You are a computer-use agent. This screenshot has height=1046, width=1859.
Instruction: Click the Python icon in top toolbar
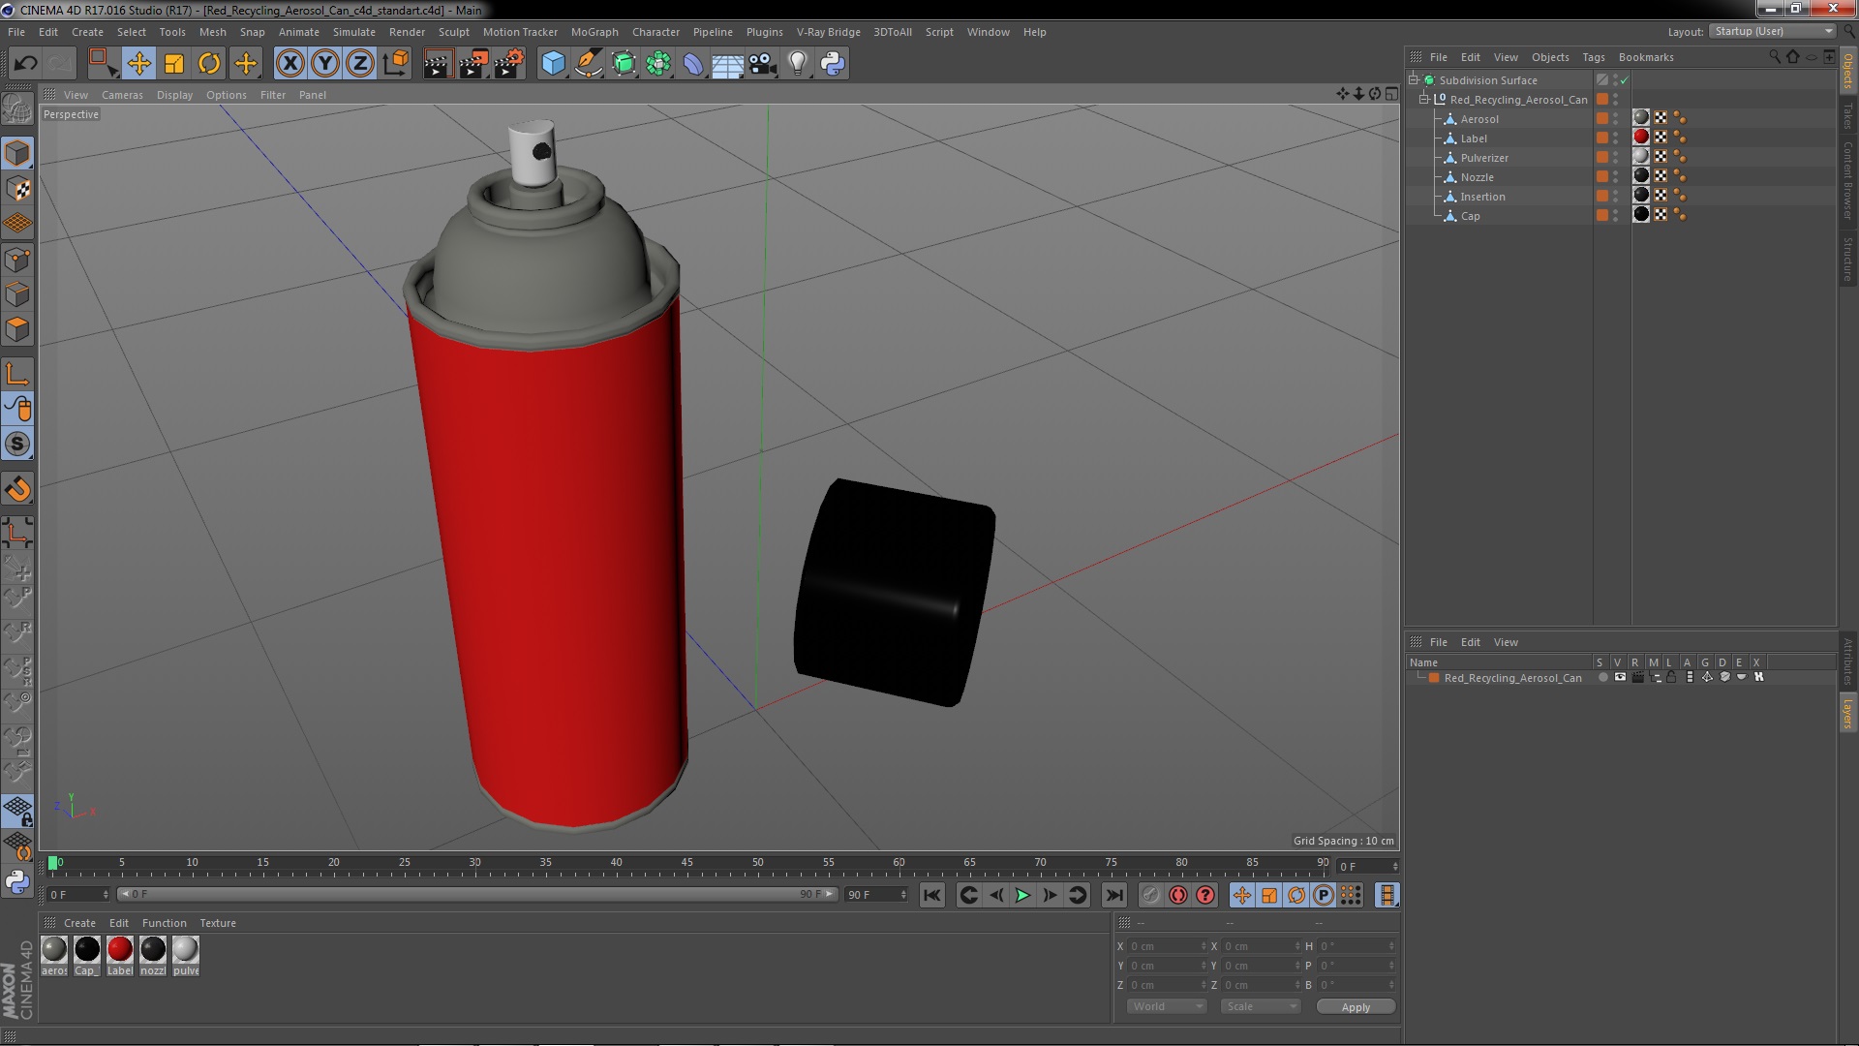pos(833,64)
